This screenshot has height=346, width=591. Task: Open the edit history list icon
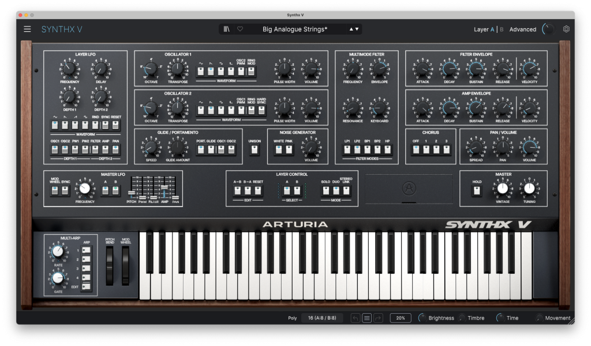(366, 318)
